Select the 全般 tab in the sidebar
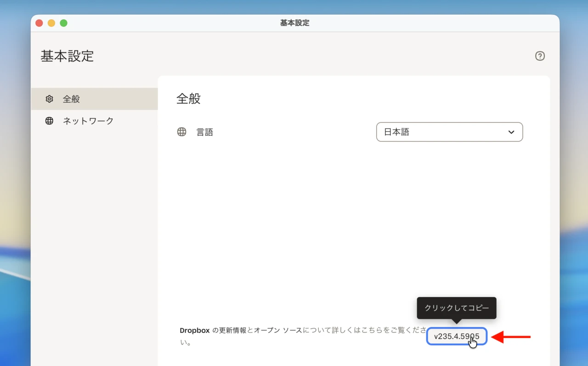Image resolution: width=588 pixels, height=366 pixels. pos(71,98)
